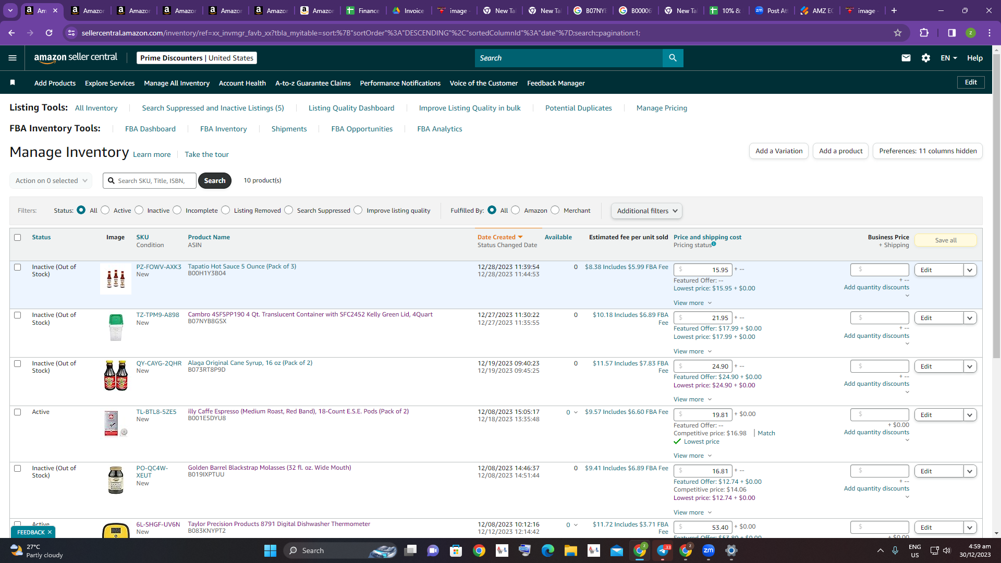
Task: Select the Active status filter radio
Action: [105, 210]
